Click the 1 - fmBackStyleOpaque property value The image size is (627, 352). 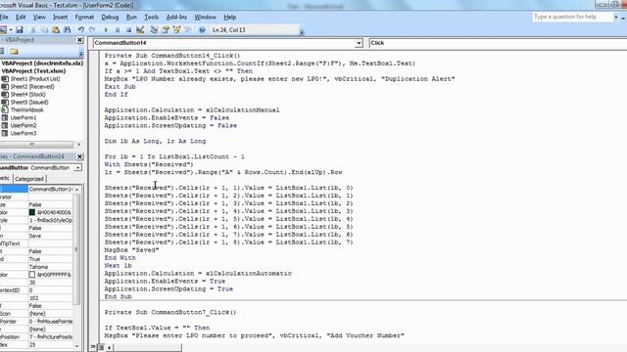50,220
